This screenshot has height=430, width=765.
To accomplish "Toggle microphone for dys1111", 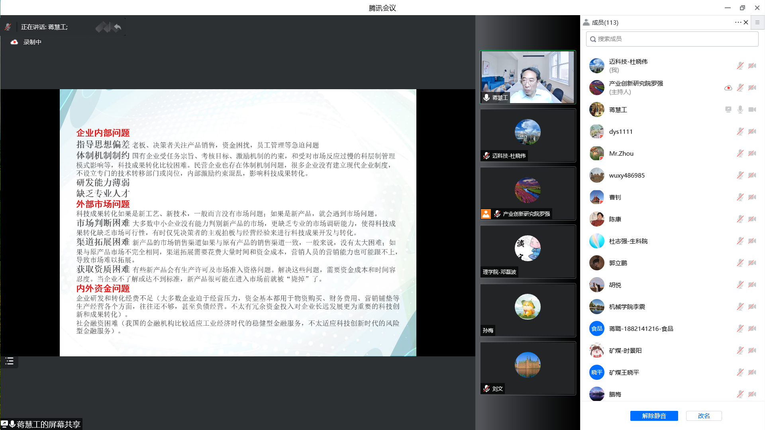I will (740, 131).
